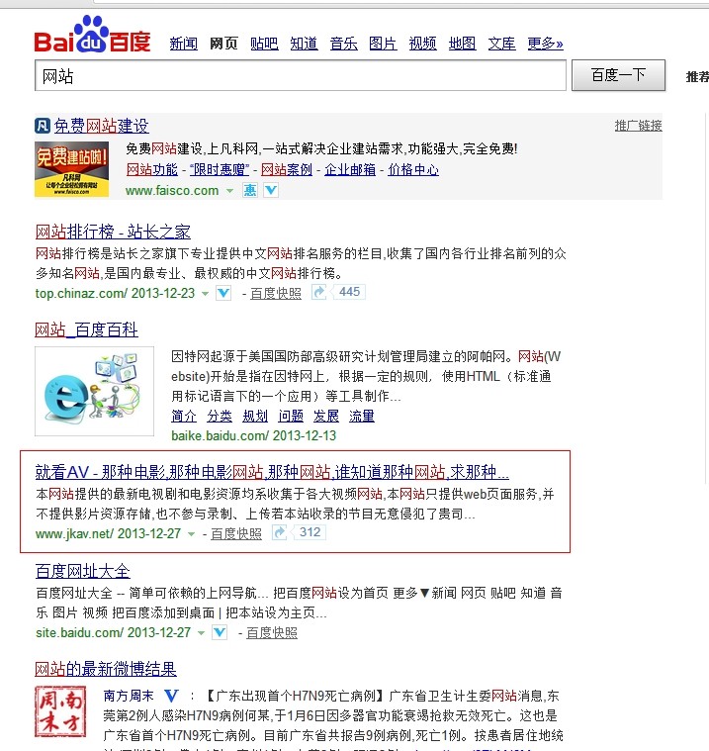
Task: Open 百度快照 for www.jkav.net
Action: click(x=236, y=533)
